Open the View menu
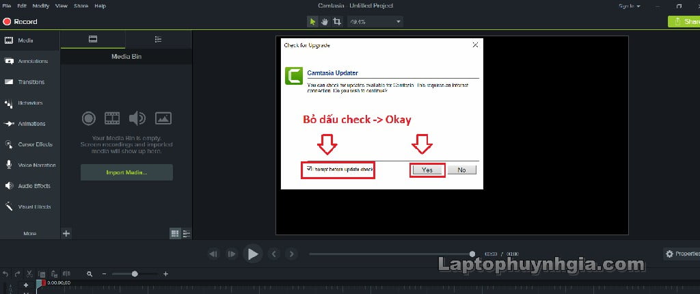The height and width of the screenshot is (294, 700). coord(62,5)
